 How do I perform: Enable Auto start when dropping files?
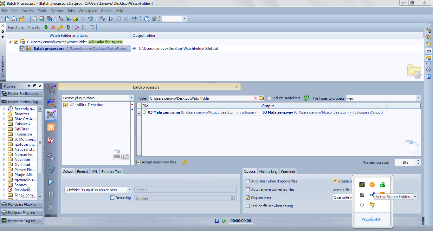click(248, 181)
